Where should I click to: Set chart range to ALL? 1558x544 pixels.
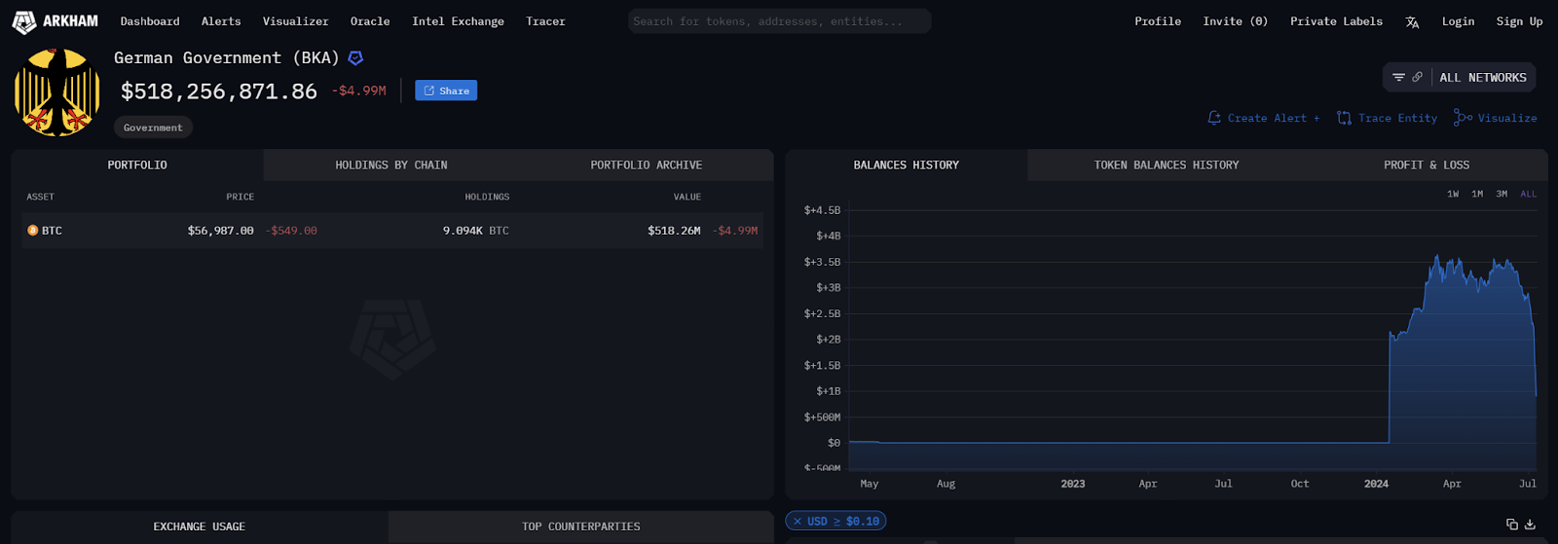click(x=1529, y=194)
